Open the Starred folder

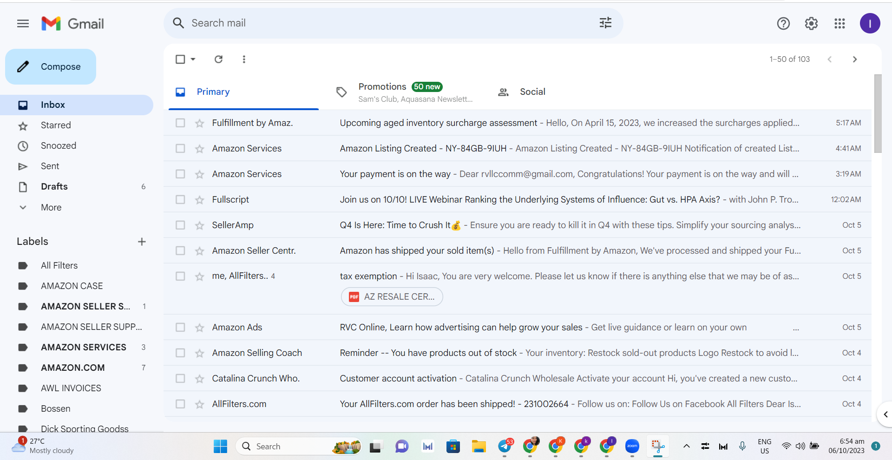[77, 125]
